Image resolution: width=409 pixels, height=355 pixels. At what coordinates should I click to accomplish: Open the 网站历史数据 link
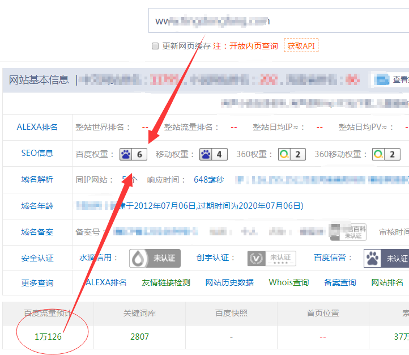pos(229,282)
